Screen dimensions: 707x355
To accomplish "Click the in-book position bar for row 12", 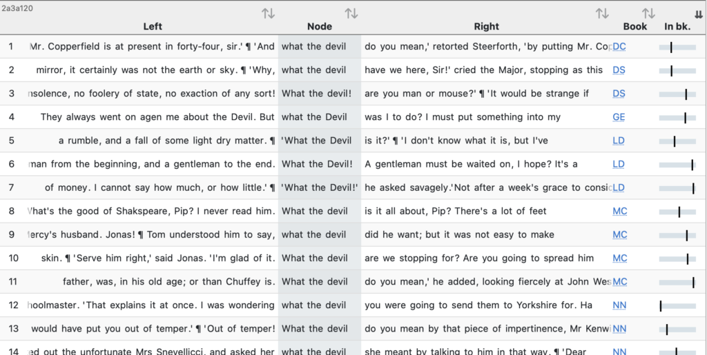I will click(x=677, y=305).
